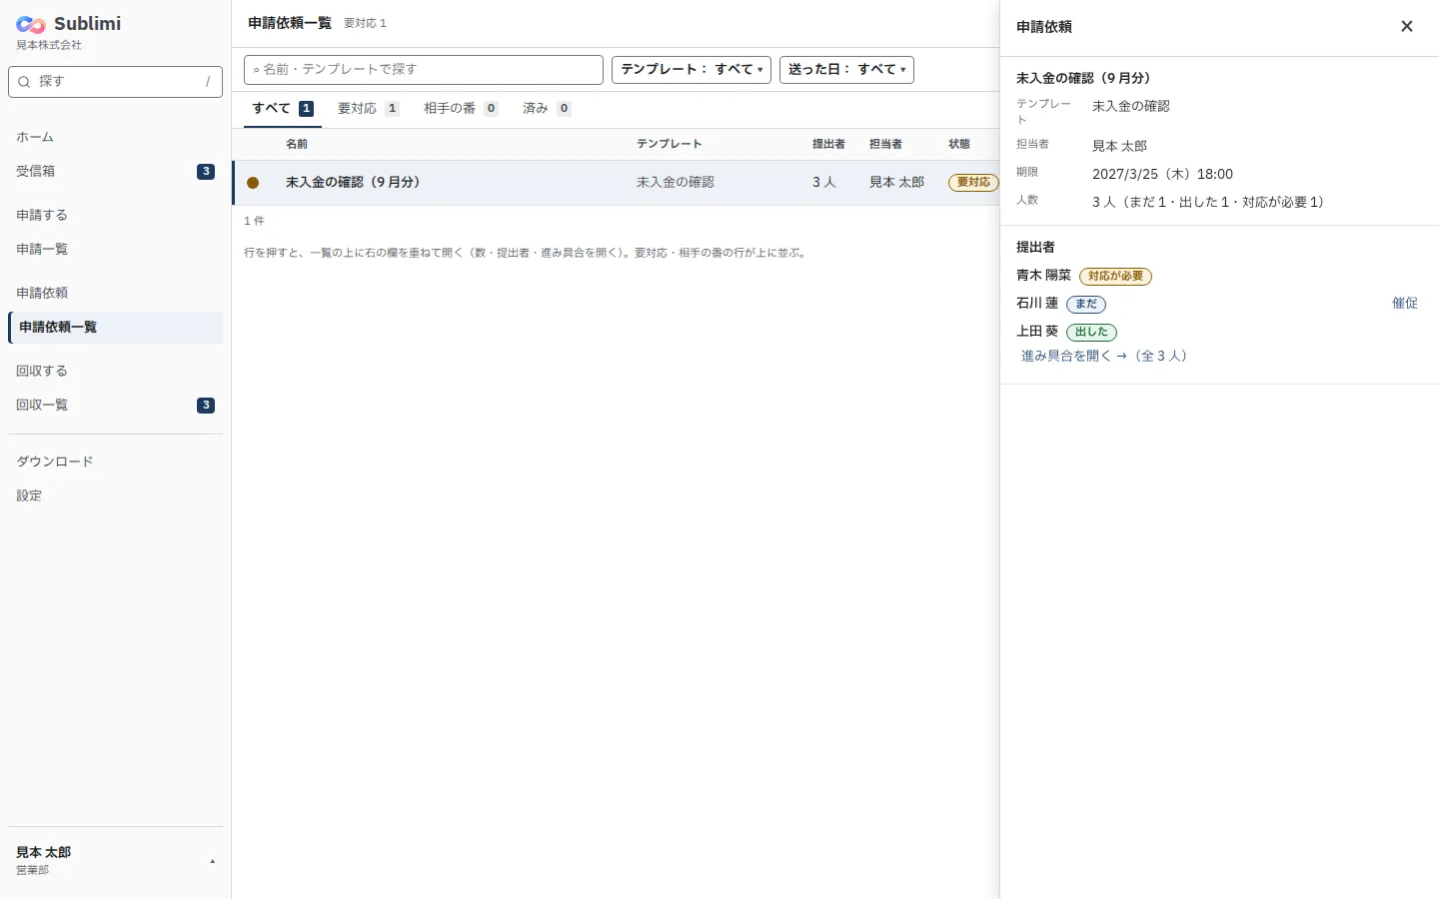Screen dimensions: 1439x899
Task: Click the 受信箱 unread count badge
Action: click(206, 172)
